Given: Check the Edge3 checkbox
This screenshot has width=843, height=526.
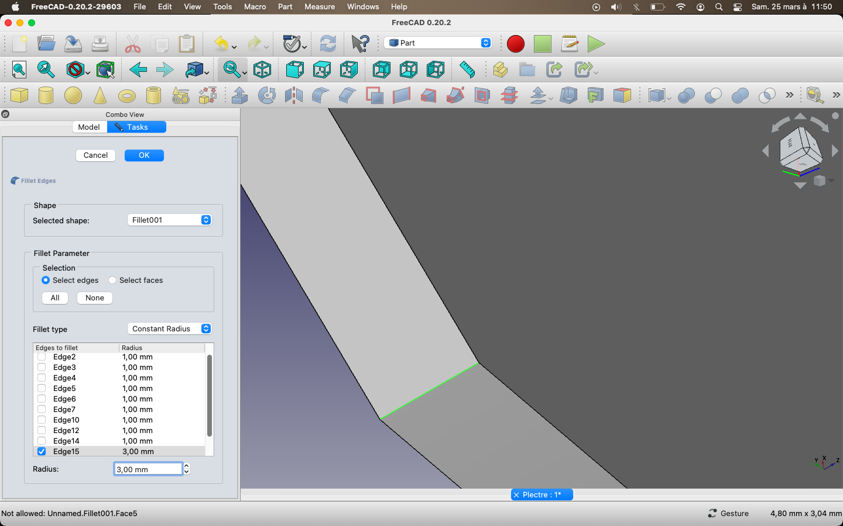Looking at the screenshot, I should [42, 367].
